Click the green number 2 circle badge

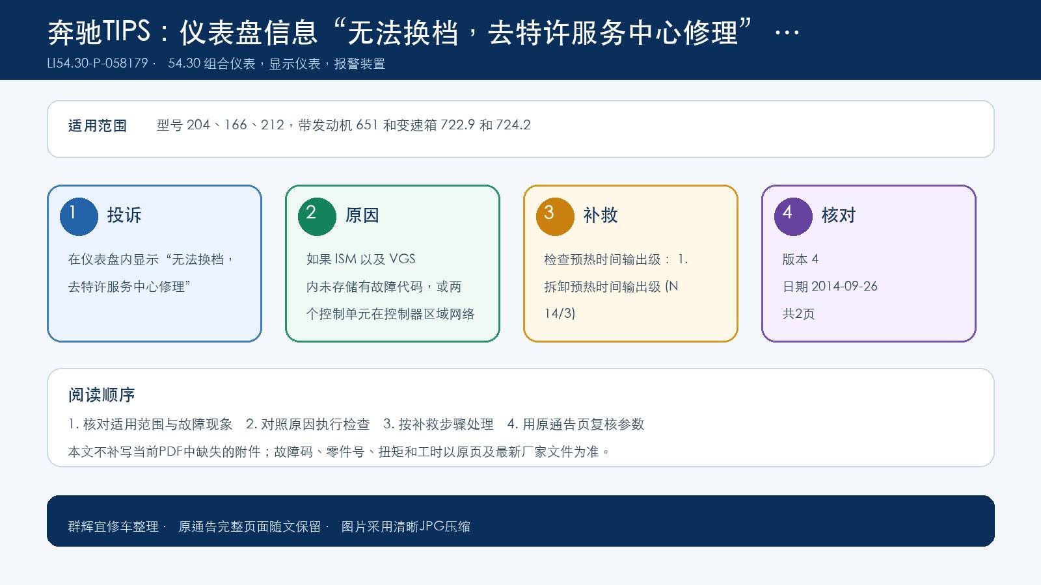[x=317, y=216]
